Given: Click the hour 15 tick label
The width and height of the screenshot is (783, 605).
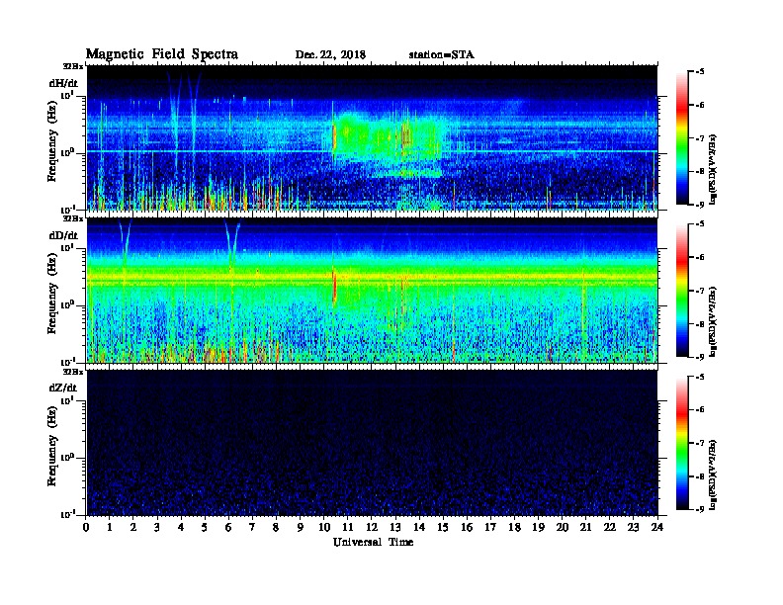Looking at the screenshot, I should coord(443,528).
